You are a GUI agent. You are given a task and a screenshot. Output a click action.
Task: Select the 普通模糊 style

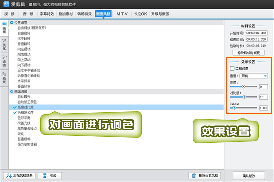[x=24, y=139]
